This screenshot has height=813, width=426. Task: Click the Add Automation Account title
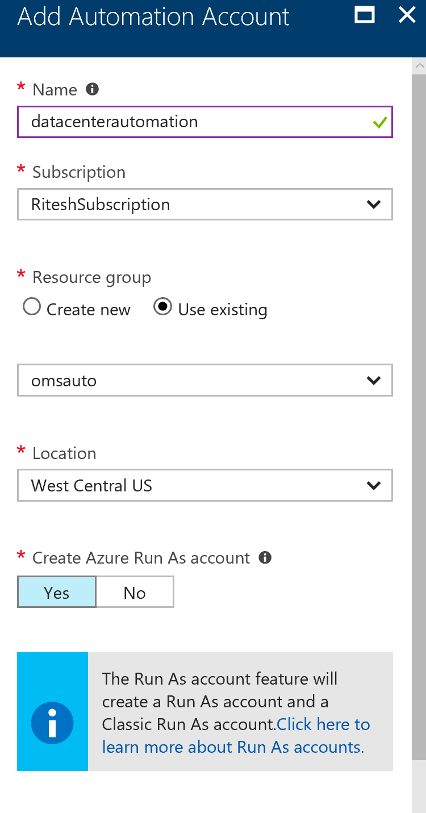153,17
